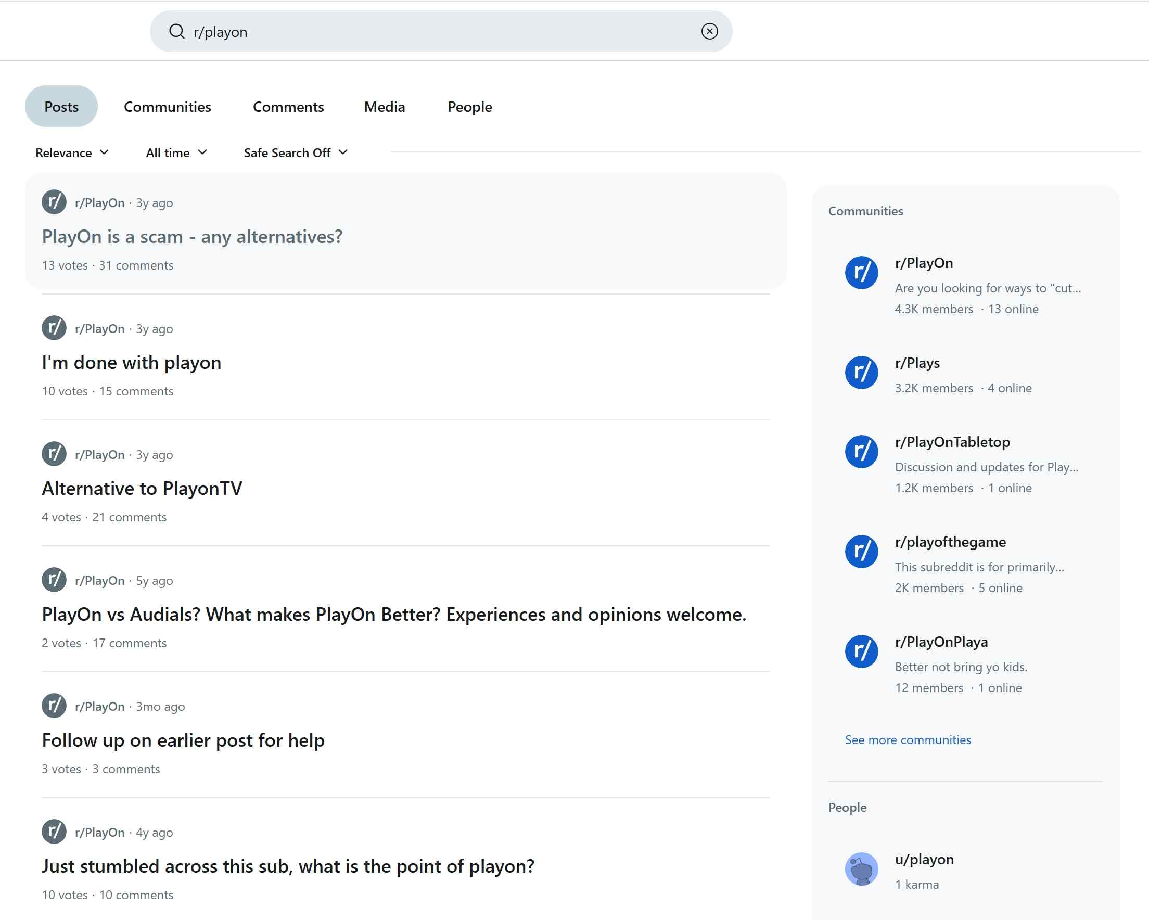1149x920 pixels.
Task: Click the r/playofthegame community avatar
Action: pyautogui.click(x=862, y=551)
